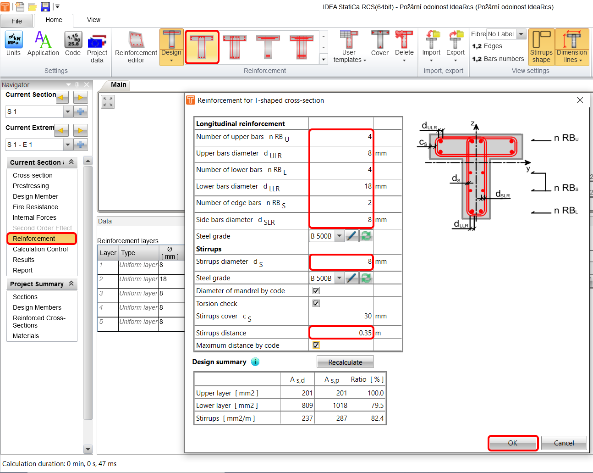Open the File menu
The image size is (593, 473).
tap(16, 21)
